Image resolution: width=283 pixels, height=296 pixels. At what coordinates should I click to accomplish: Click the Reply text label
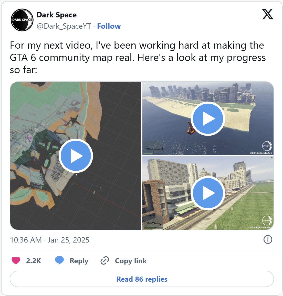[79, 261]
